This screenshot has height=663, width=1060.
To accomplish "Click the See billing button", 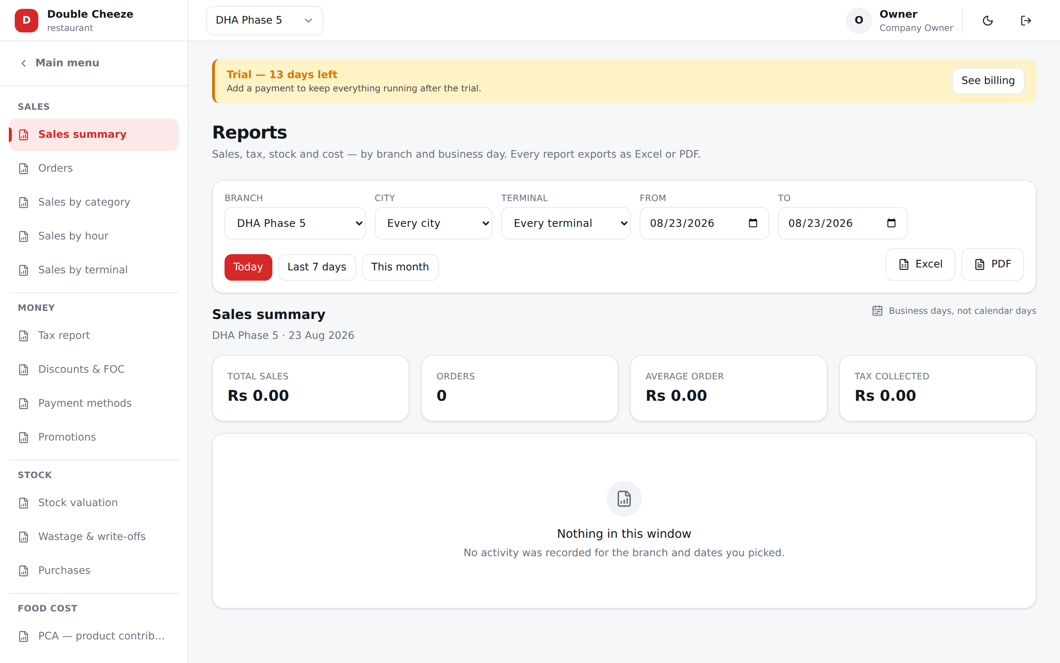I will [988, 81].
